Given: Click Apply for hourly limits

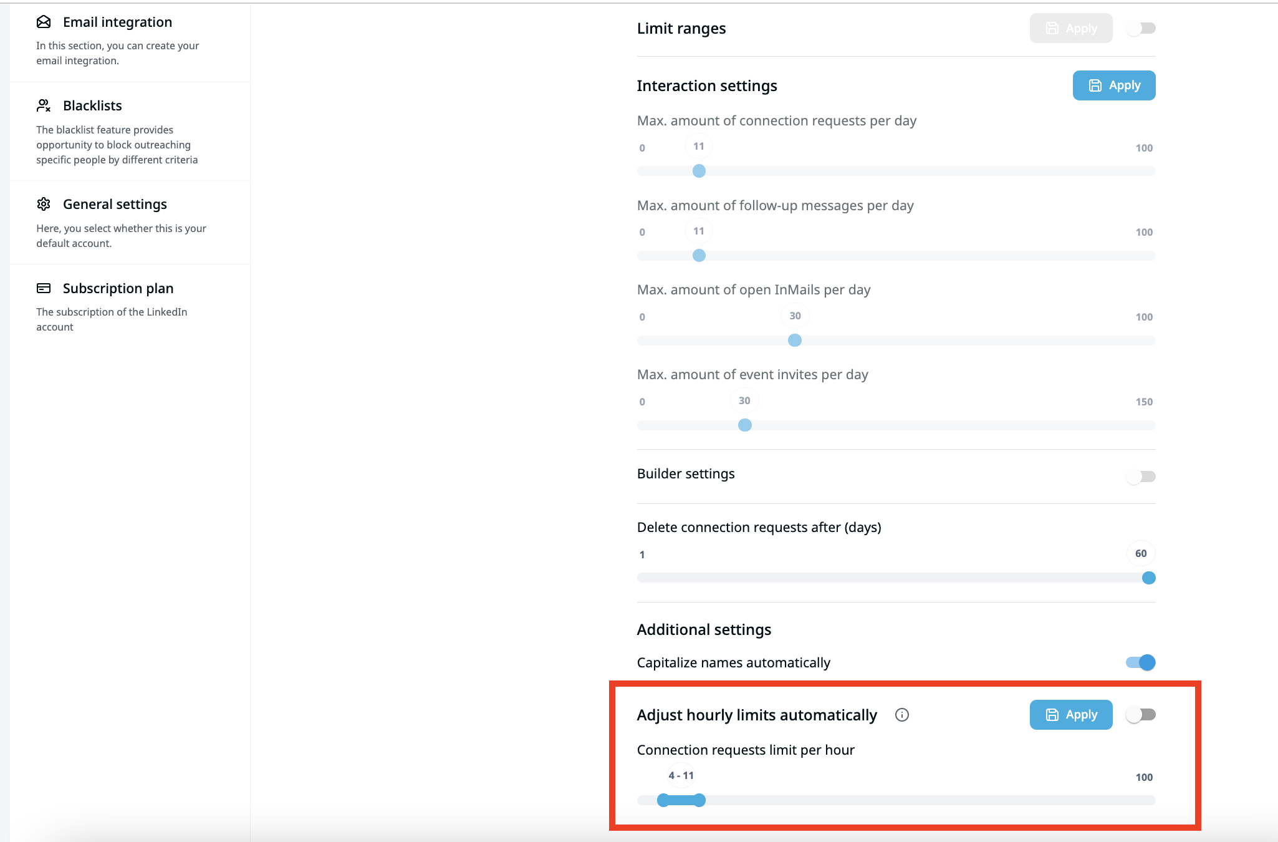Looking at the screenshot, I should 1070,715.
